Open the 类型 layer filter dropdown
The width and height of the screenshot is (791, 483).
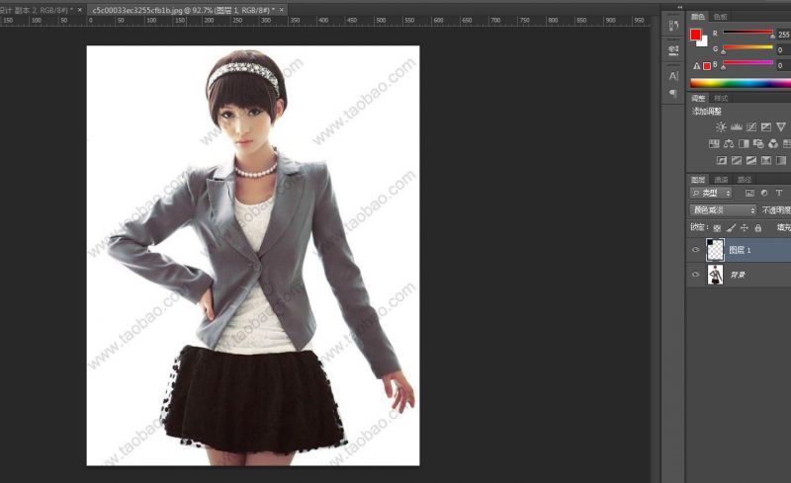711,194
